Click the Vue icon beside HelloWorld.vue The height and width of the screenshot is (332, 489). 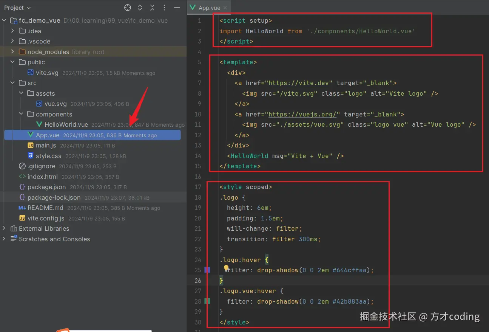tap(39, 124)
